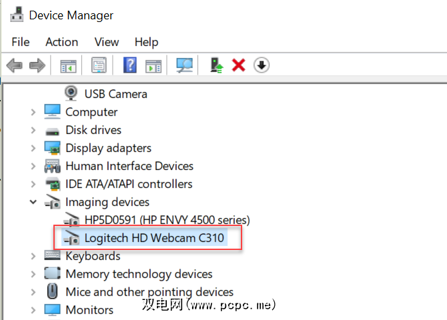Viewport: 447px width, 320px height.
Task: Click the Update device driver icon
Action: pos(216,65)
